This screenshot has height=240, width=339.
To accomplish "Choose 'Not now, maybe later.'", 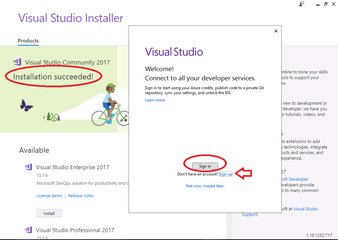I will (205, 186).
